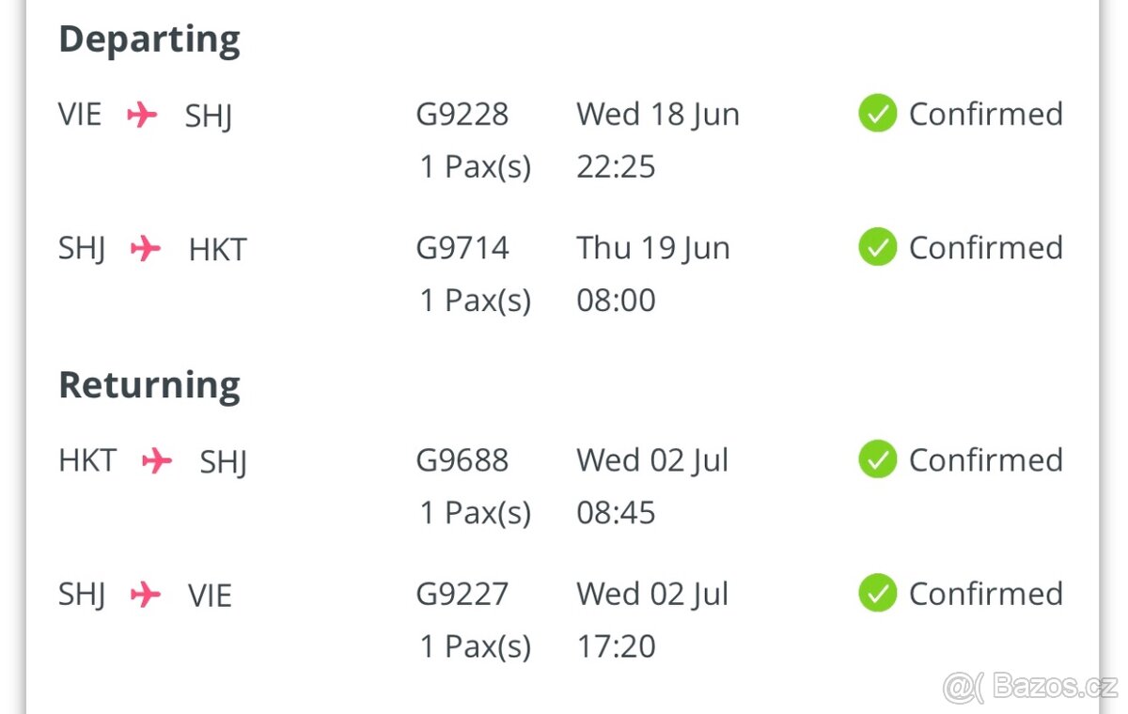
Task: Click the 17:20 departure time
Action: pyautogui.click(x=616, y=646)
